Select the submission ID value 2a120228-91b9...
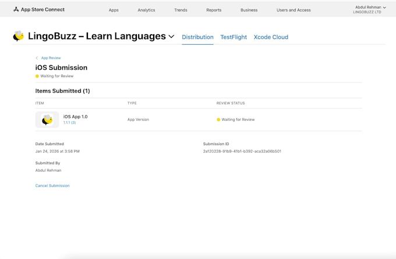This screenshot has height=259, width=396. [x=242, y=152]
